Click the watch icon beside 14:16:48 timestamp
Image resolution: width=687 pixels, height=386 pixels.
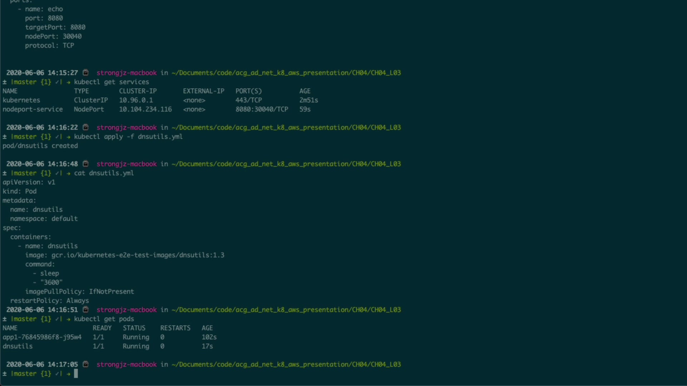[x=86, y=164]
